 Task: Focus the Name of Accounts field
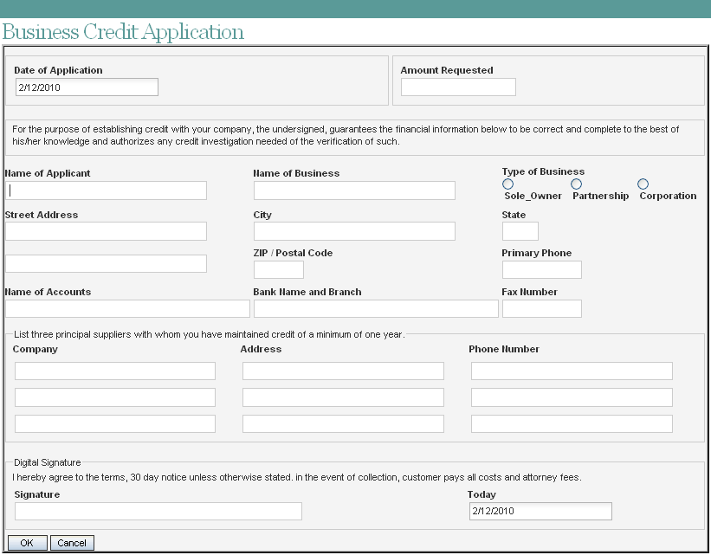tap(127, 308)
